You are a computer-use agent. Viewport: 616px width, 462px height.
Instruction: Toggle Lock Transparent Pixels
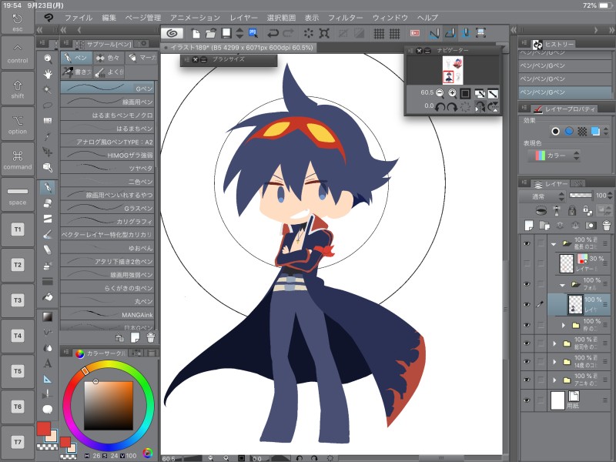588,210
